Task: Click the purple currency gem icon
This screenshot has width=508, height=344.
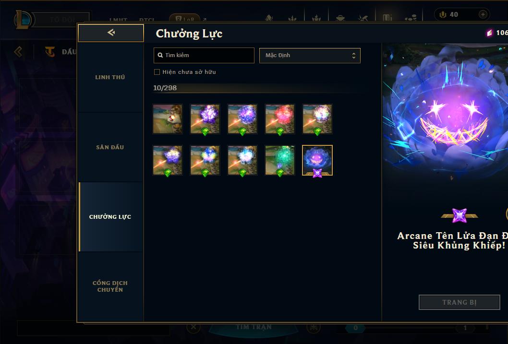Action: 489,33
